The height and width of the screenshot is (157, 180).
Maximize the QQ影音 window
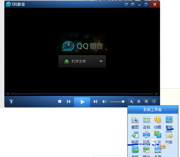(x=146, y=4)
